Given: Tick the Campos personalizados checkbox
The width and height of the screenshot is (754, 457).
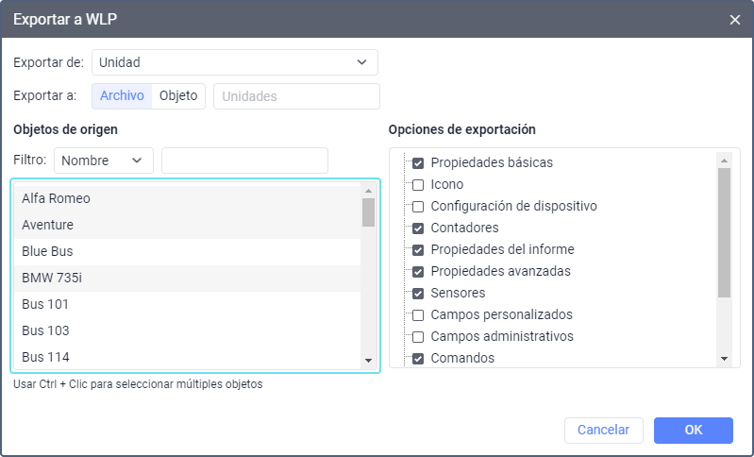Looking at the screenshot, I should 418,315.
